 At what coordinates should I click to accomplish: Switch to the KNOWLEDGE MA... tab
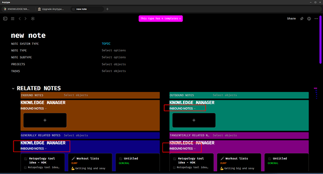[18, 9]
